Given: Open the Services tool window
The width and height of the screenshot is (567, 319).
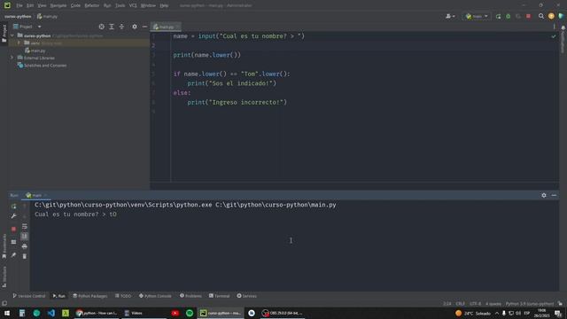Looking at the screenshot, I should coord(246,296).
